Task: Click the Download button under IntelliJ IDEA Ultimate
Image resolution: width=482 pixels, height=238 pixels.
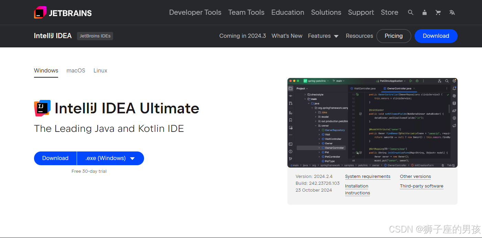Action: [55, 158]
